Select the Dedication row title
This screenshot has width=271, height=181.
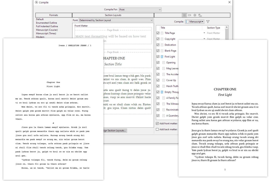tap(170, 45)
